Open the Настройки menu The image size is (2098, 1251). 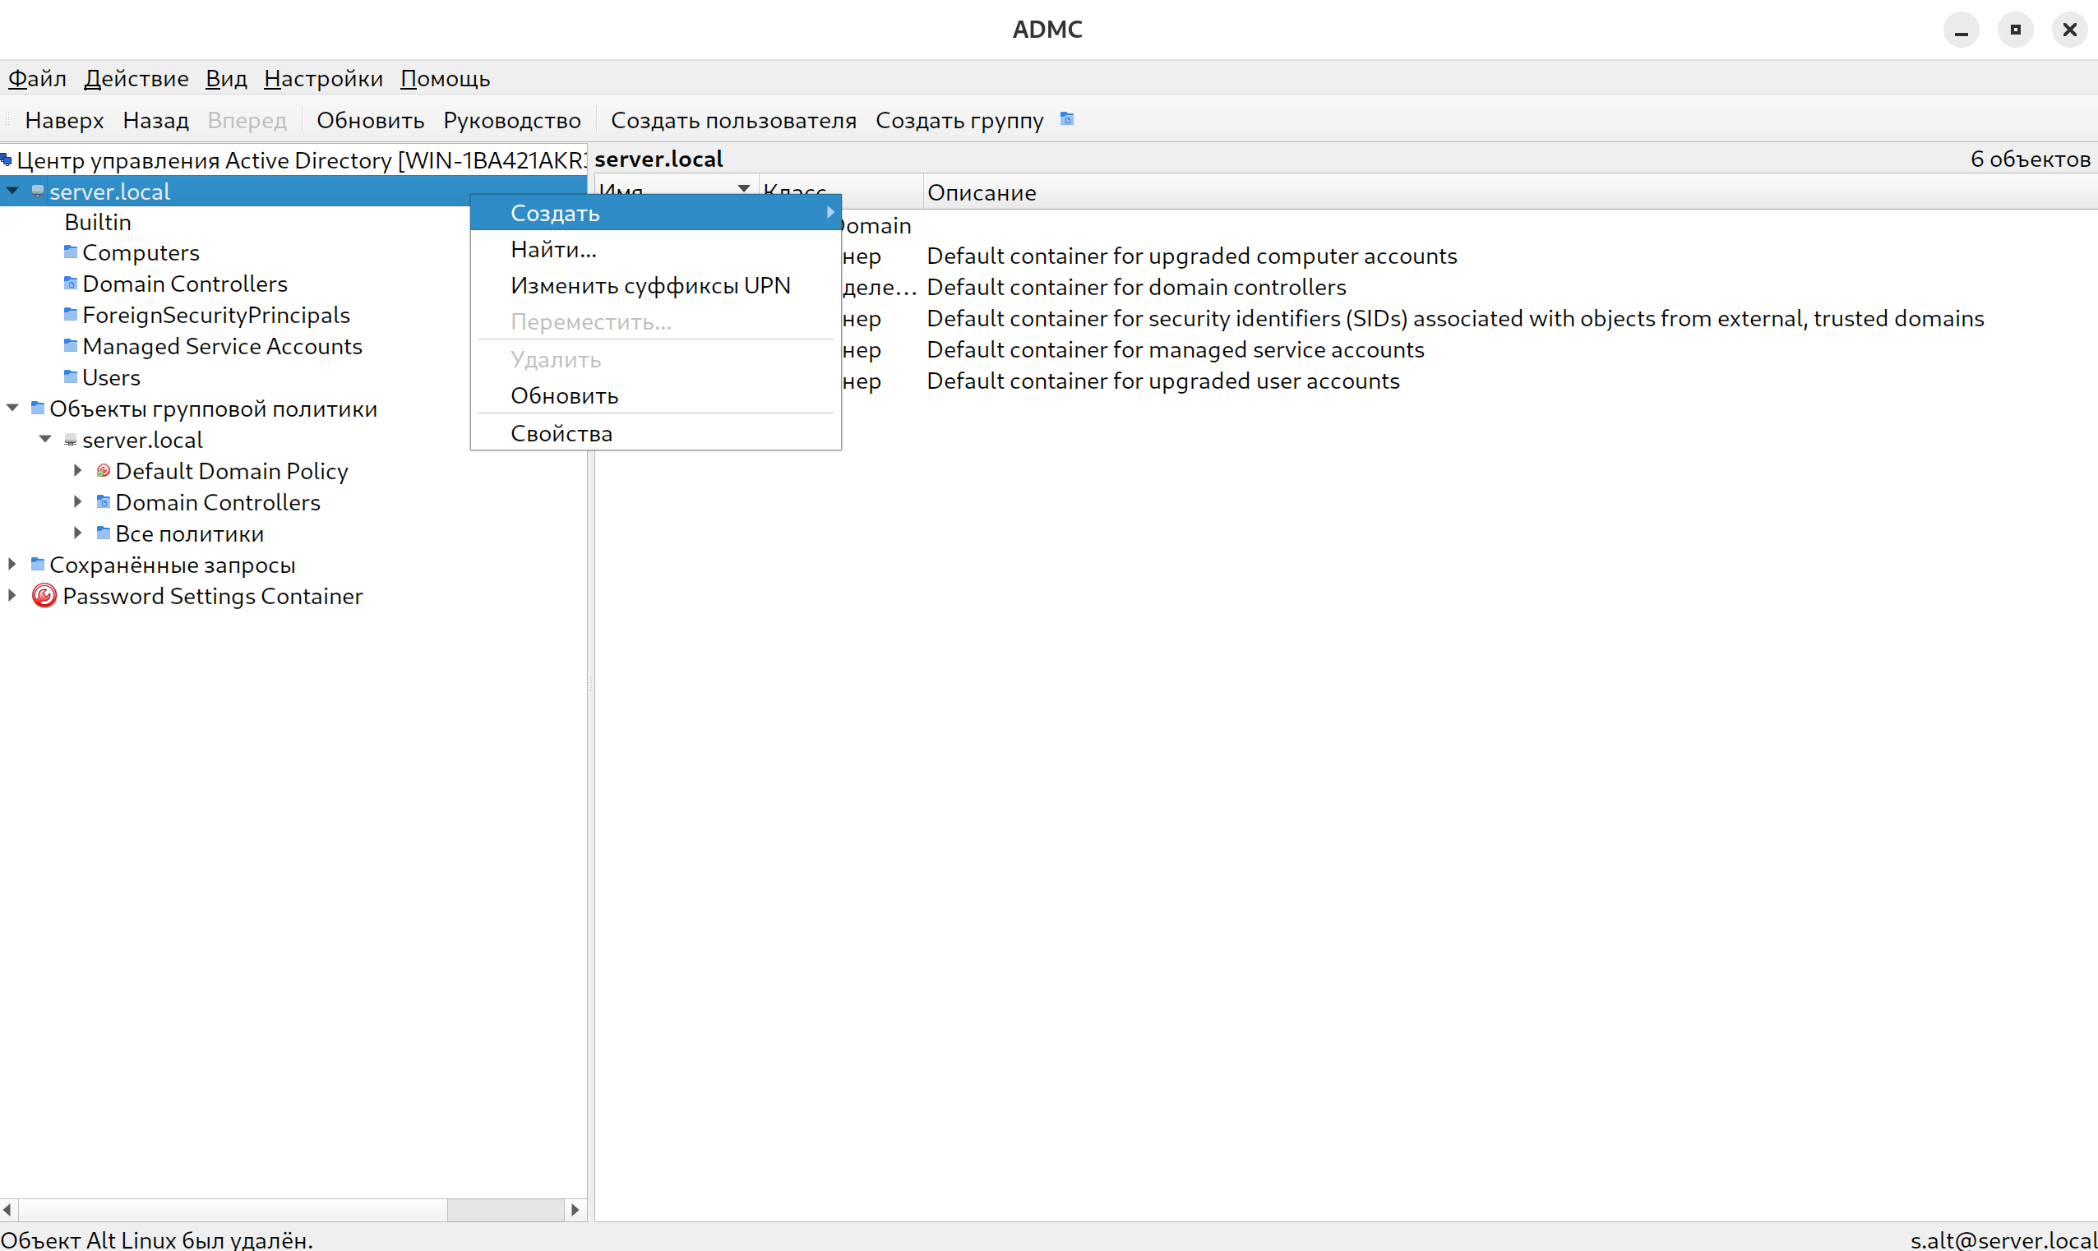coord(323,78)
